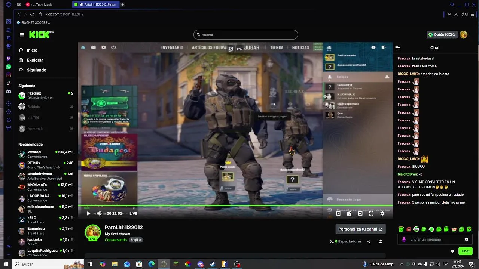This screenshot has width=479, height=269.
Task: Play the stream video
Action: (x=88, y=214)
